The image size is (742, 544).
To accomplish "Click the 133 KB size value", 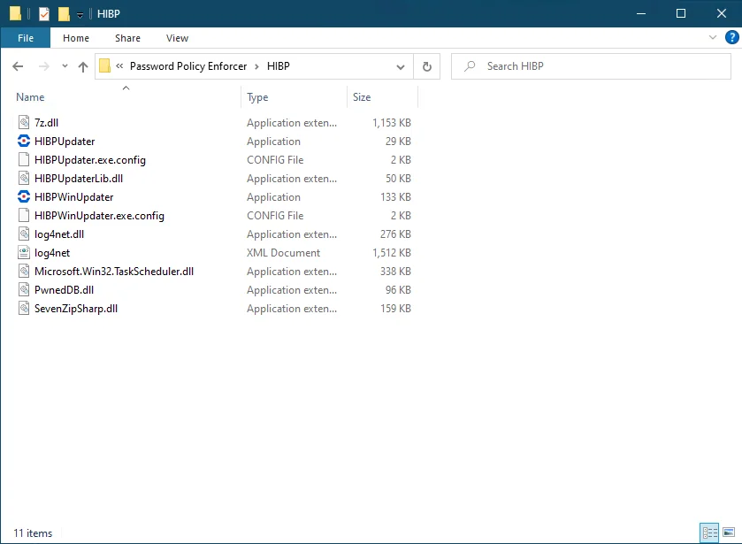I will pyautogui.click(x=395, y=197).
